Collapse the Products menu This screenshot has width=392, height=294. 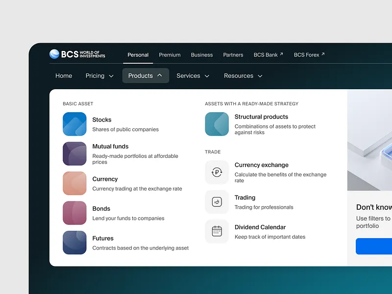[x=145, y=75]
